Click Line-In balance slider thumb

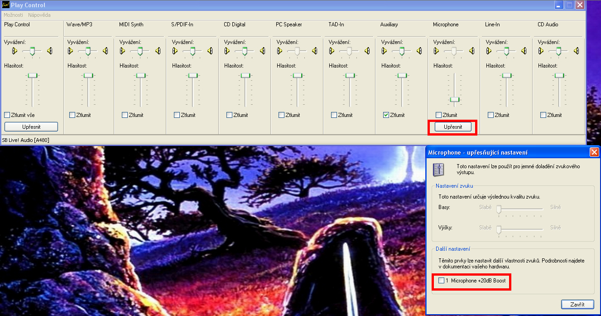pos(506,51)
